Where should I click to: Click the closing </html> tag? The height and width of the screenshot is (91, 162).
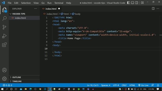pyautogui.click(x=57, y=56)
